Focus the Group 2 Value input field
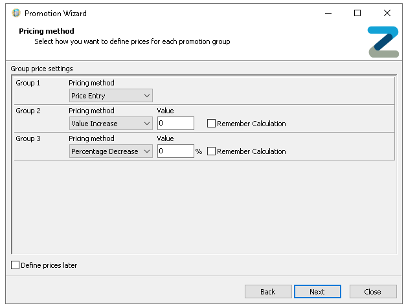Screen dimensions: 406x308 point(175,124)
